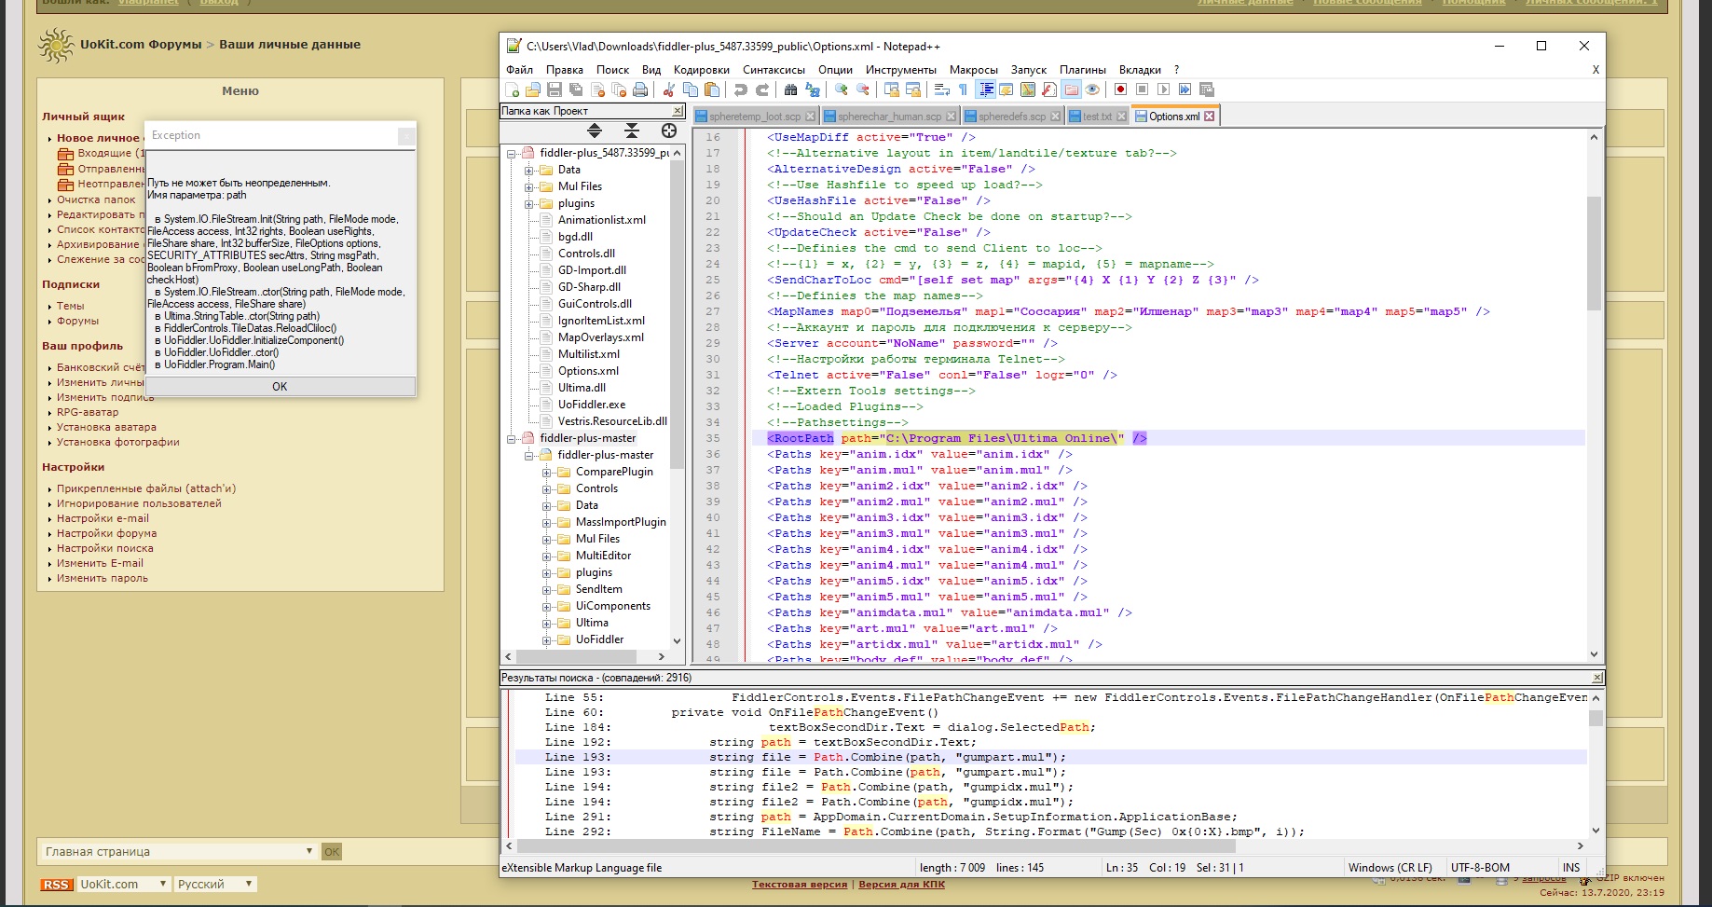Collapse all folders in project panel

631,131
